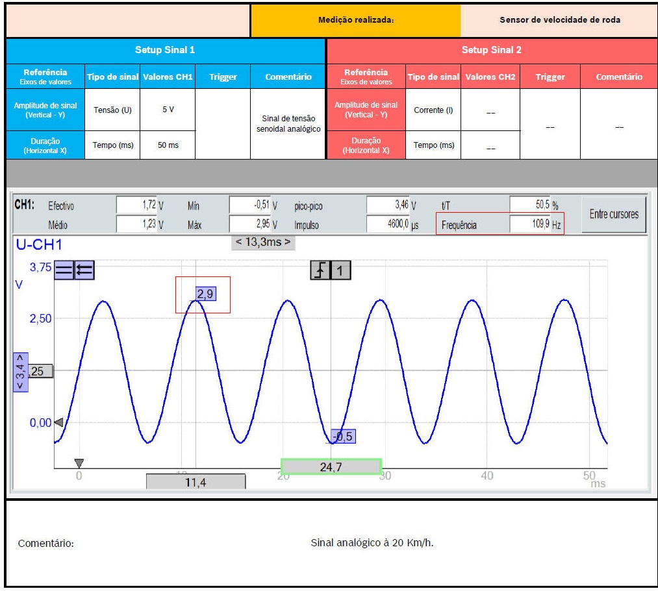Click the U-CH1 channel label
Screen dimensions: 658x591
38,245
